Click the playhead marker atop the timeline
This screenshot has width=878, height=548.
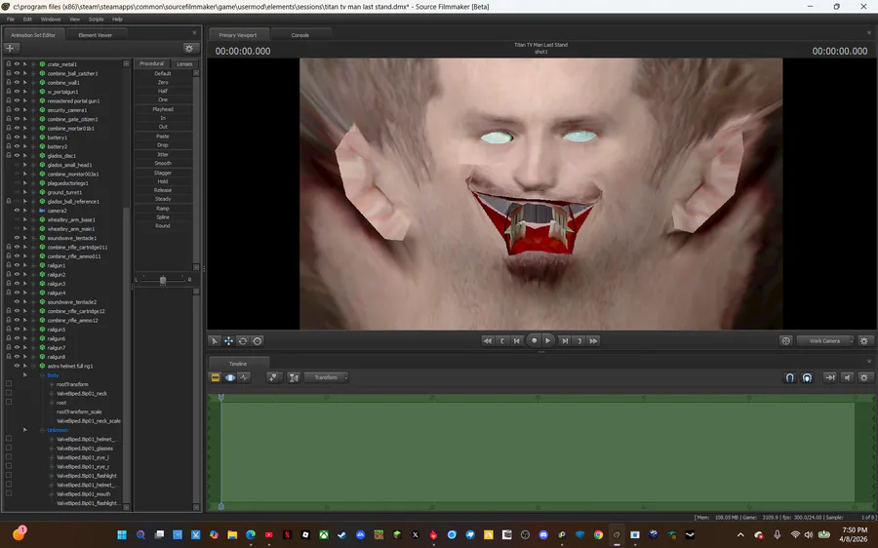coord(221,398)
